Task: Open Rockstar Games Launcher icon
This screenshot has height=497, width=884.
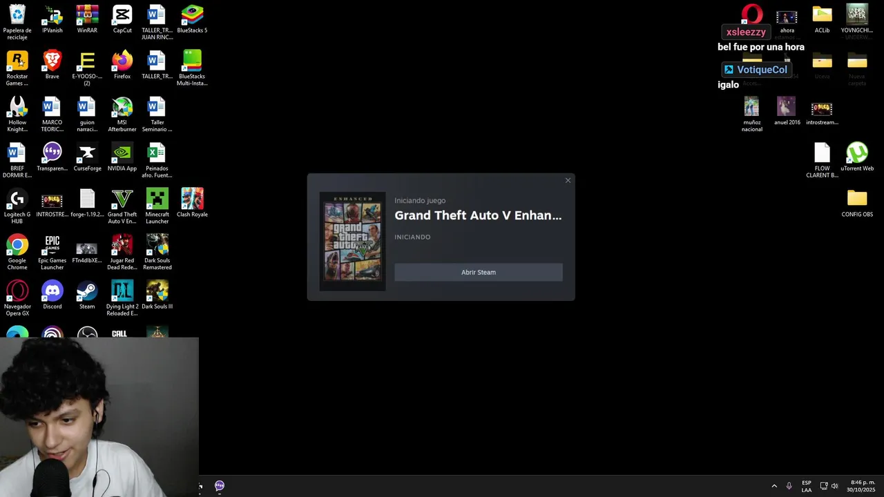Action: 17,68
